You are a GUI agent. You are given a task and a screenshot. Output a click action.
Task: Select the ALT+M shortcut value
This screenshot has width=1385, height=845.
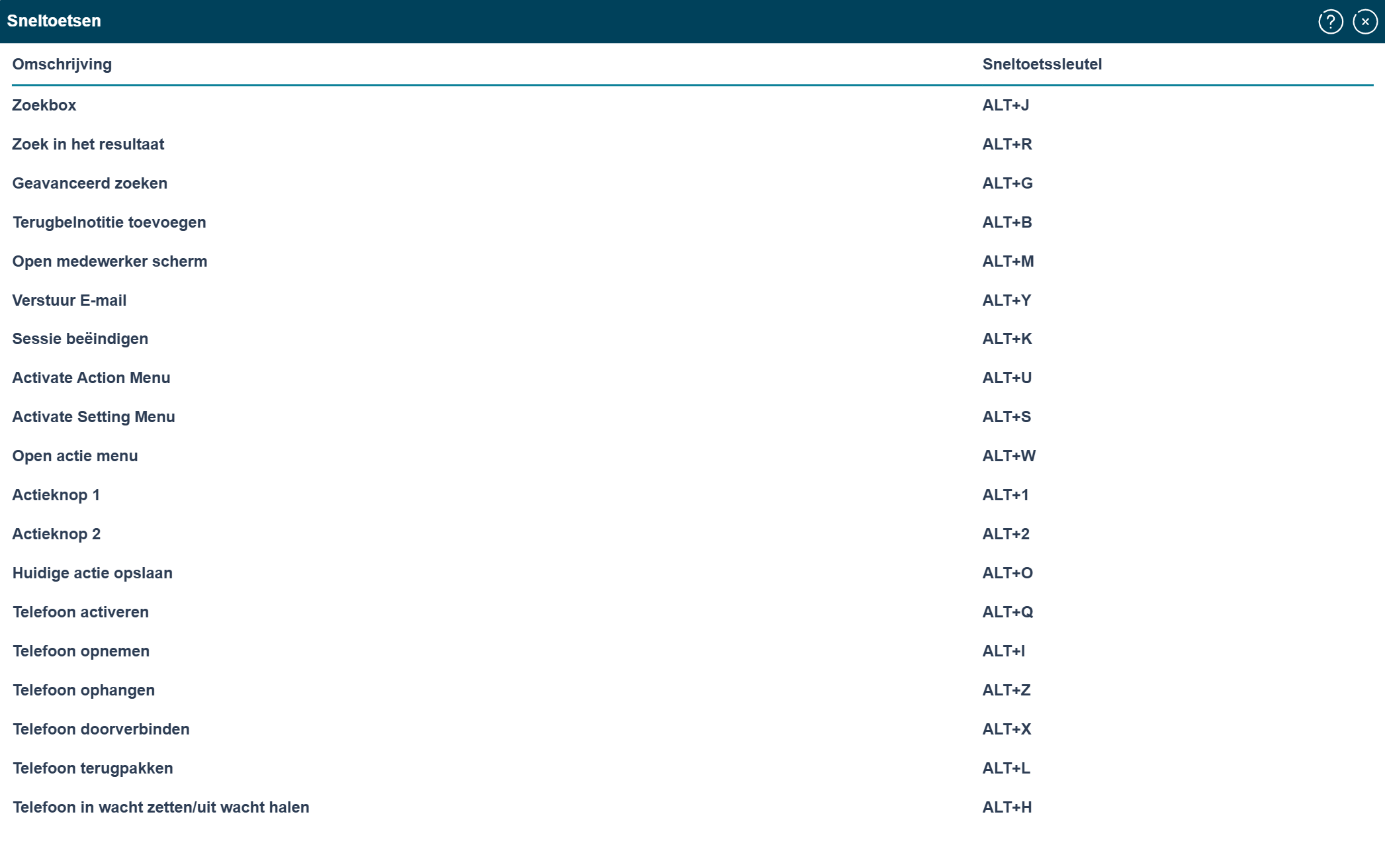1008,261
